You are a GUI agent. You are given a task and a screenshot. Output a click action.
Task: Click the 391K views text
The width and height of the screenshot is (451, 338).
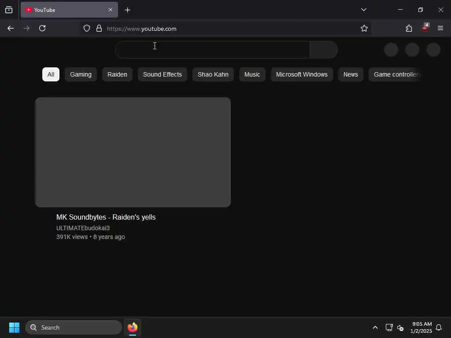72,237
